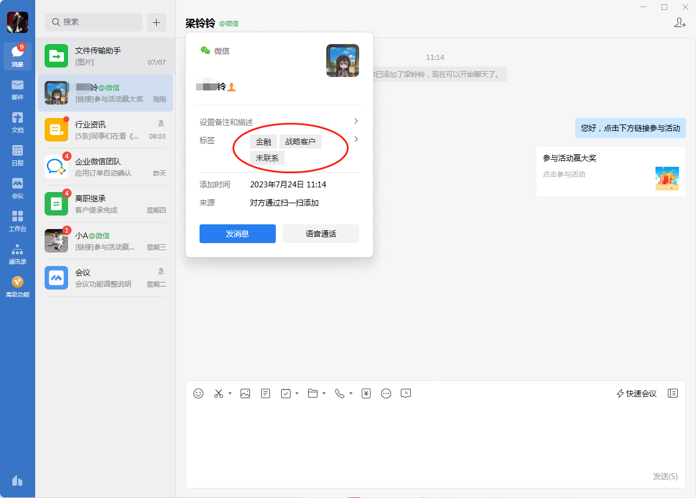Expand 设置备注和描述 arrow

(356, 122)
